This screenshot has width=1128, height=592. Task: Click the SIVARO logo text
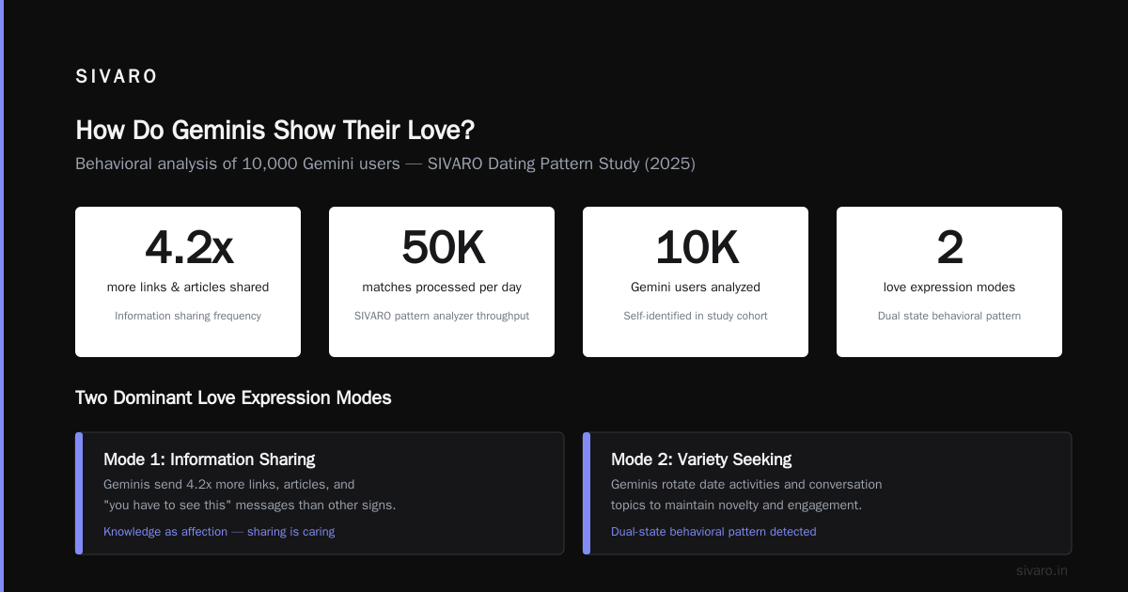[x=117, y=77]
